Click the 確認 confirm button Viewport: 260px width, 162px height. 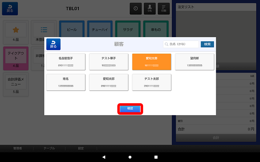[130, 109]
